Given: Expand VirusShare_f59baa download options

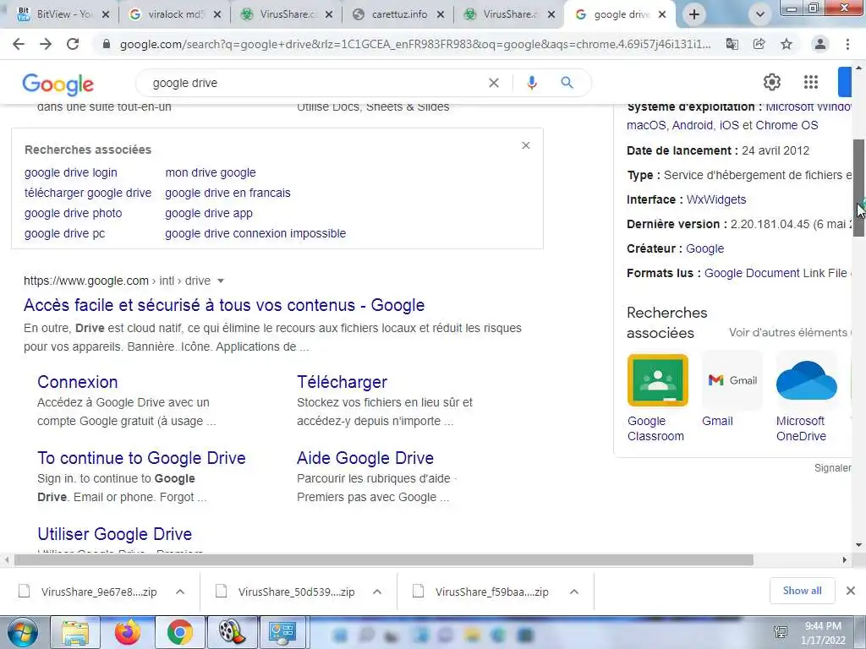Looking at the screenshot, I should click(x=574, y=592).
